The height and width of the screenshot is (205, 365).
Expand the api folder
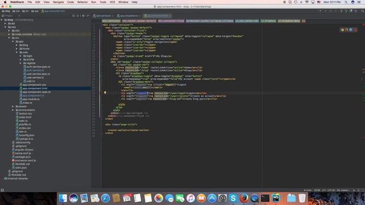[x=6, y=23]
